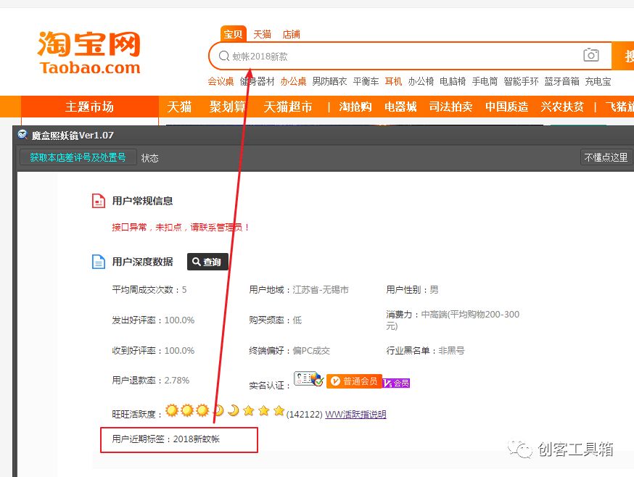Click the 购买频率：低 text

click(x=276, y=320)
